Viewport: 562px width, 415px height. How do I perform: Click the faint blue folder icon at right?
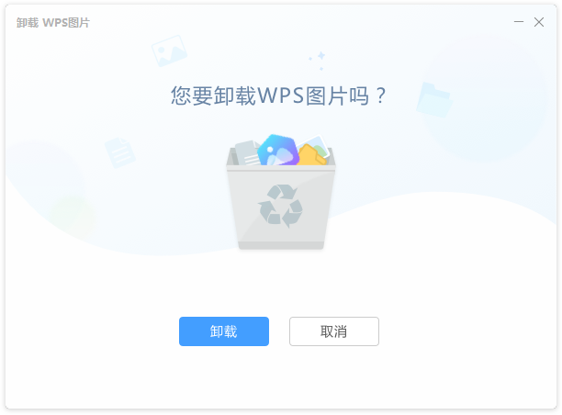(x=434, y=100)
